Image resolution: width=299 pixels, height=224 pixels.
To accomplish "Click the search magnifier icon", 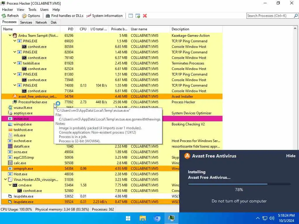I will coord(296,16).
